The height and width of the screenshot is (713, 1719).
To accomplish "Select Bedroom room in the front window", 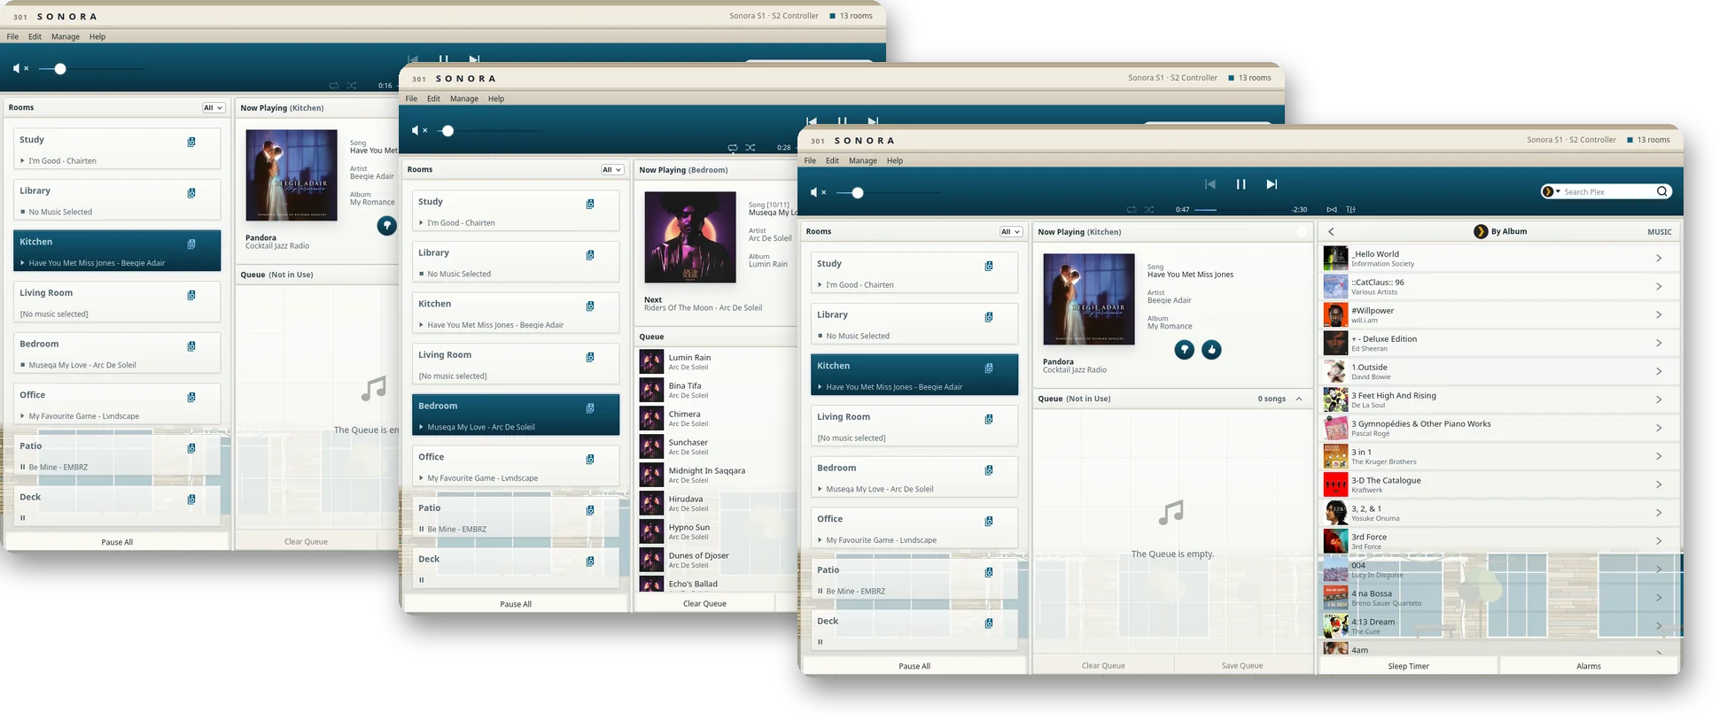I will pyautogui.click(x=914, y=477).
